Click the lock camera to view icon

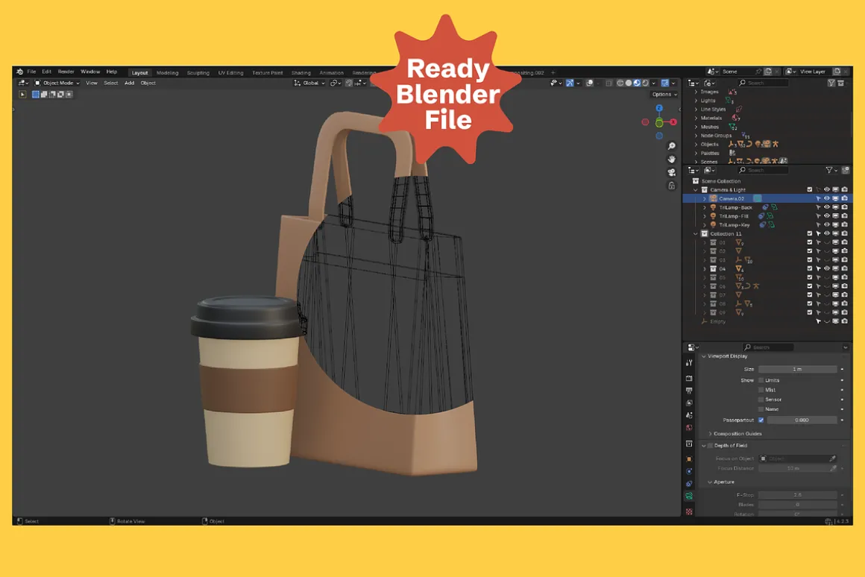[x=671, y=186]
